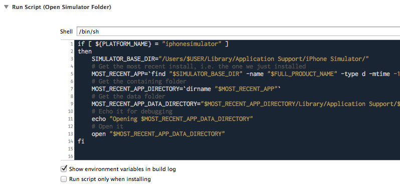400x188 pixels.
Task: Toggle Show environment variables in build log
Action: click(64, 168)
